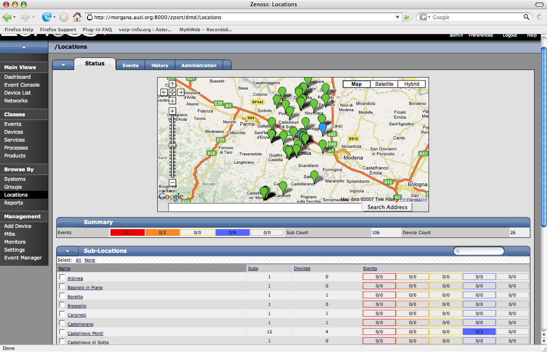
Task: Click the browser Back arrow
Action: (7, 17)
